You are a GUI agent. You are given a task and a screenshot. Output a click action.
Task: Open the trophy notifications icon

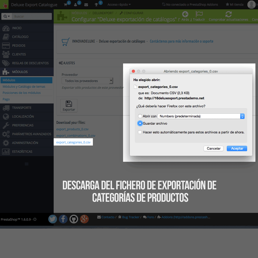coord(96,5)
